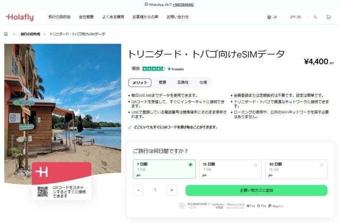Click the Apple Pay logo
This screenshot has width=340, height=223.
(251, 206)
